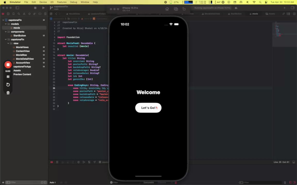The image size is (297, 185).
Task: Collapse the view folder
Action: click(x=8, y=43)
